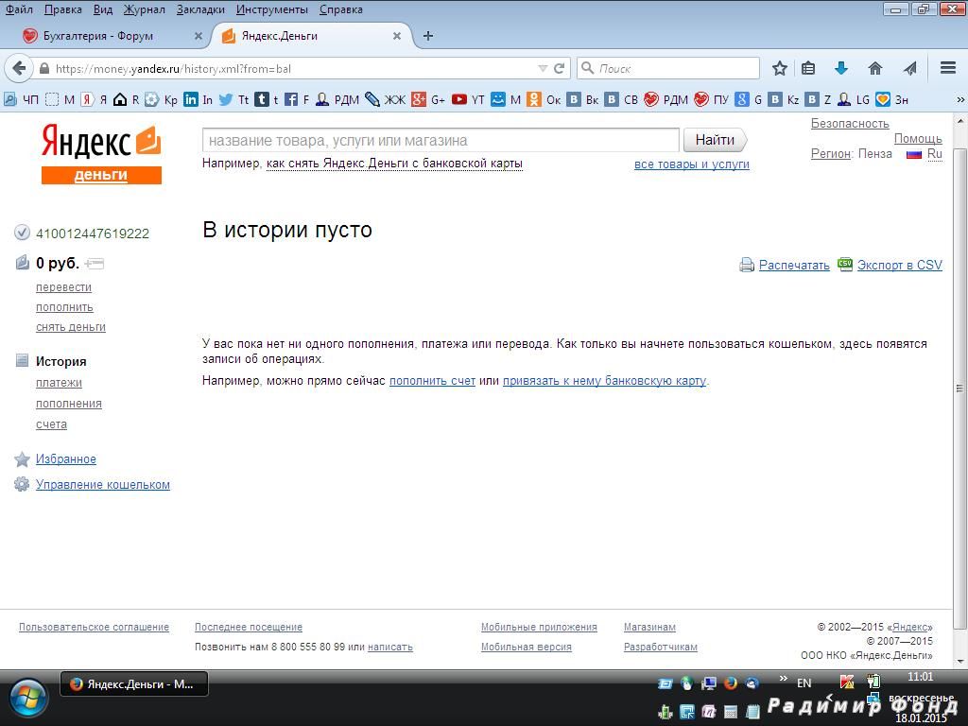Open the платежи history link
This screenshot has height=726, width=968.
[59, 383]
